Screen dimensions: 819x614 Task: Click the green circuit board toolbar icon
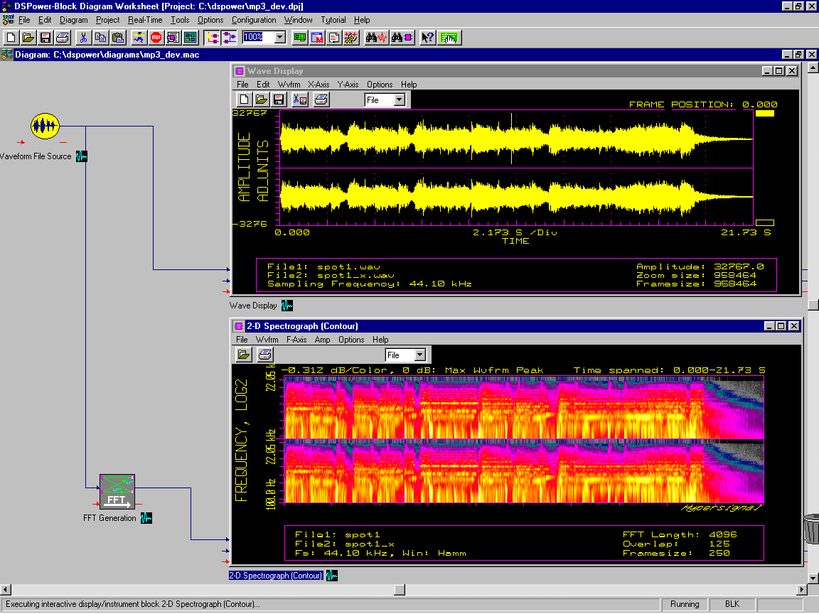pos(300,38)
